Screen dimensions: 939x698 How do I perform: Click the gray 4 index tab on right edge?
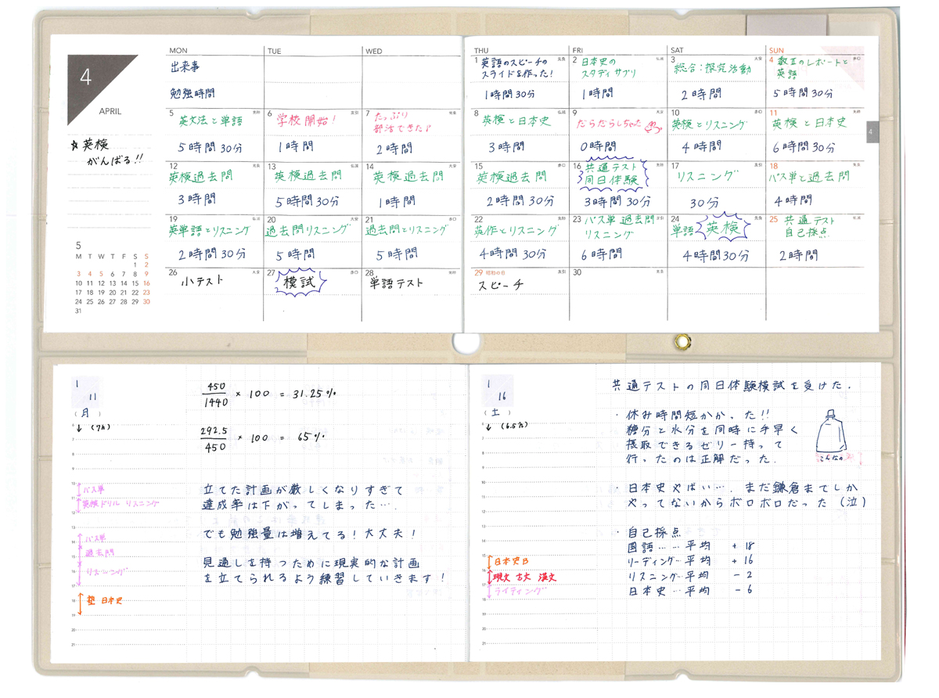coord(872,131)
